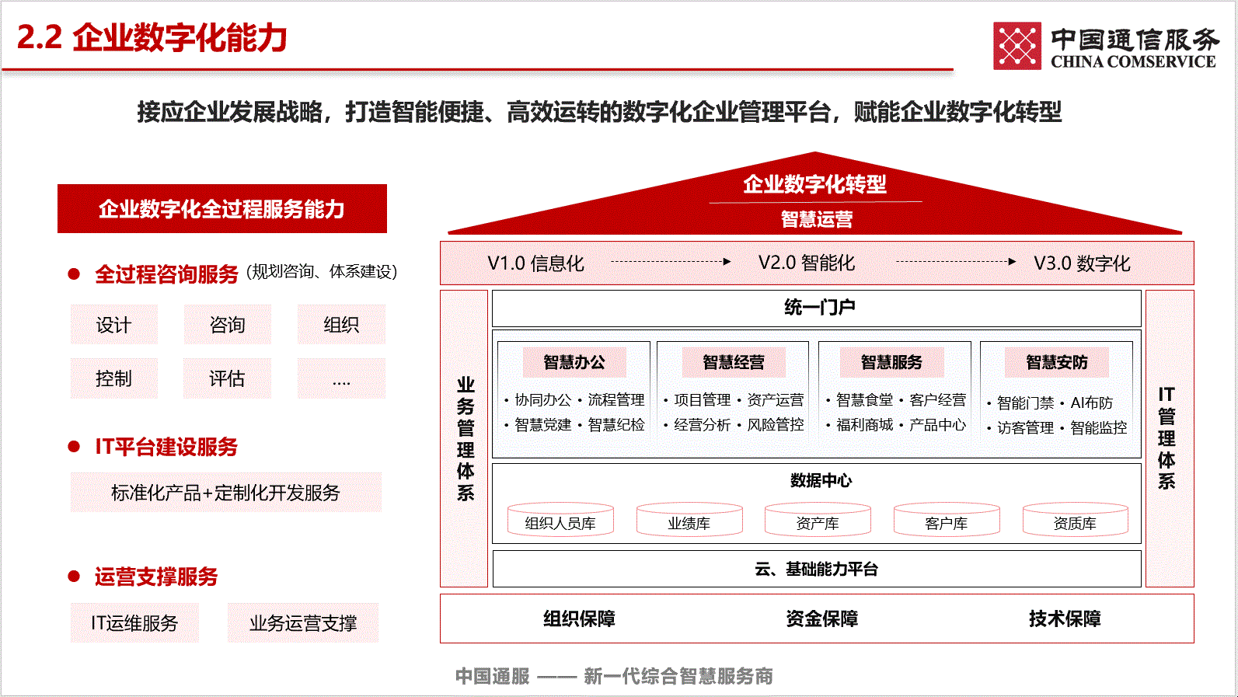Click the footer 中国通服 tagline

coord(614,676)
